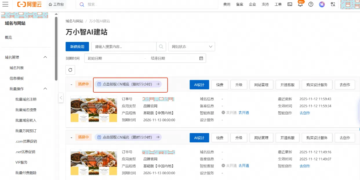Click the Alibaba Cloud logo
360x180 pixels.
(x=30, y=4)
